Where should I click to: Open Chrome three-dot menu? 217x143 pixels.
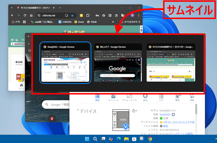(139, 15)
